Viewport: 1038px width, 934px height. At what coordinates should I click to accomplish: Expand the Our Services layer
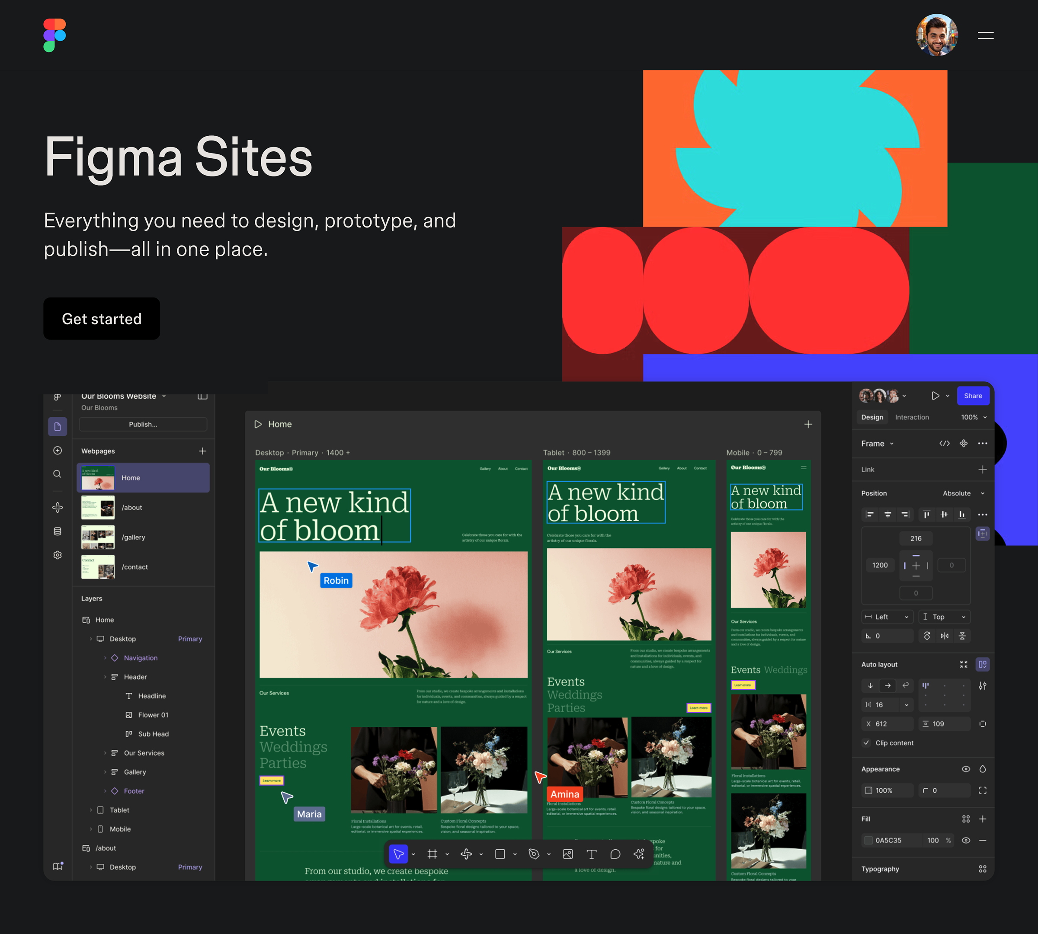(x=105, y=753)
